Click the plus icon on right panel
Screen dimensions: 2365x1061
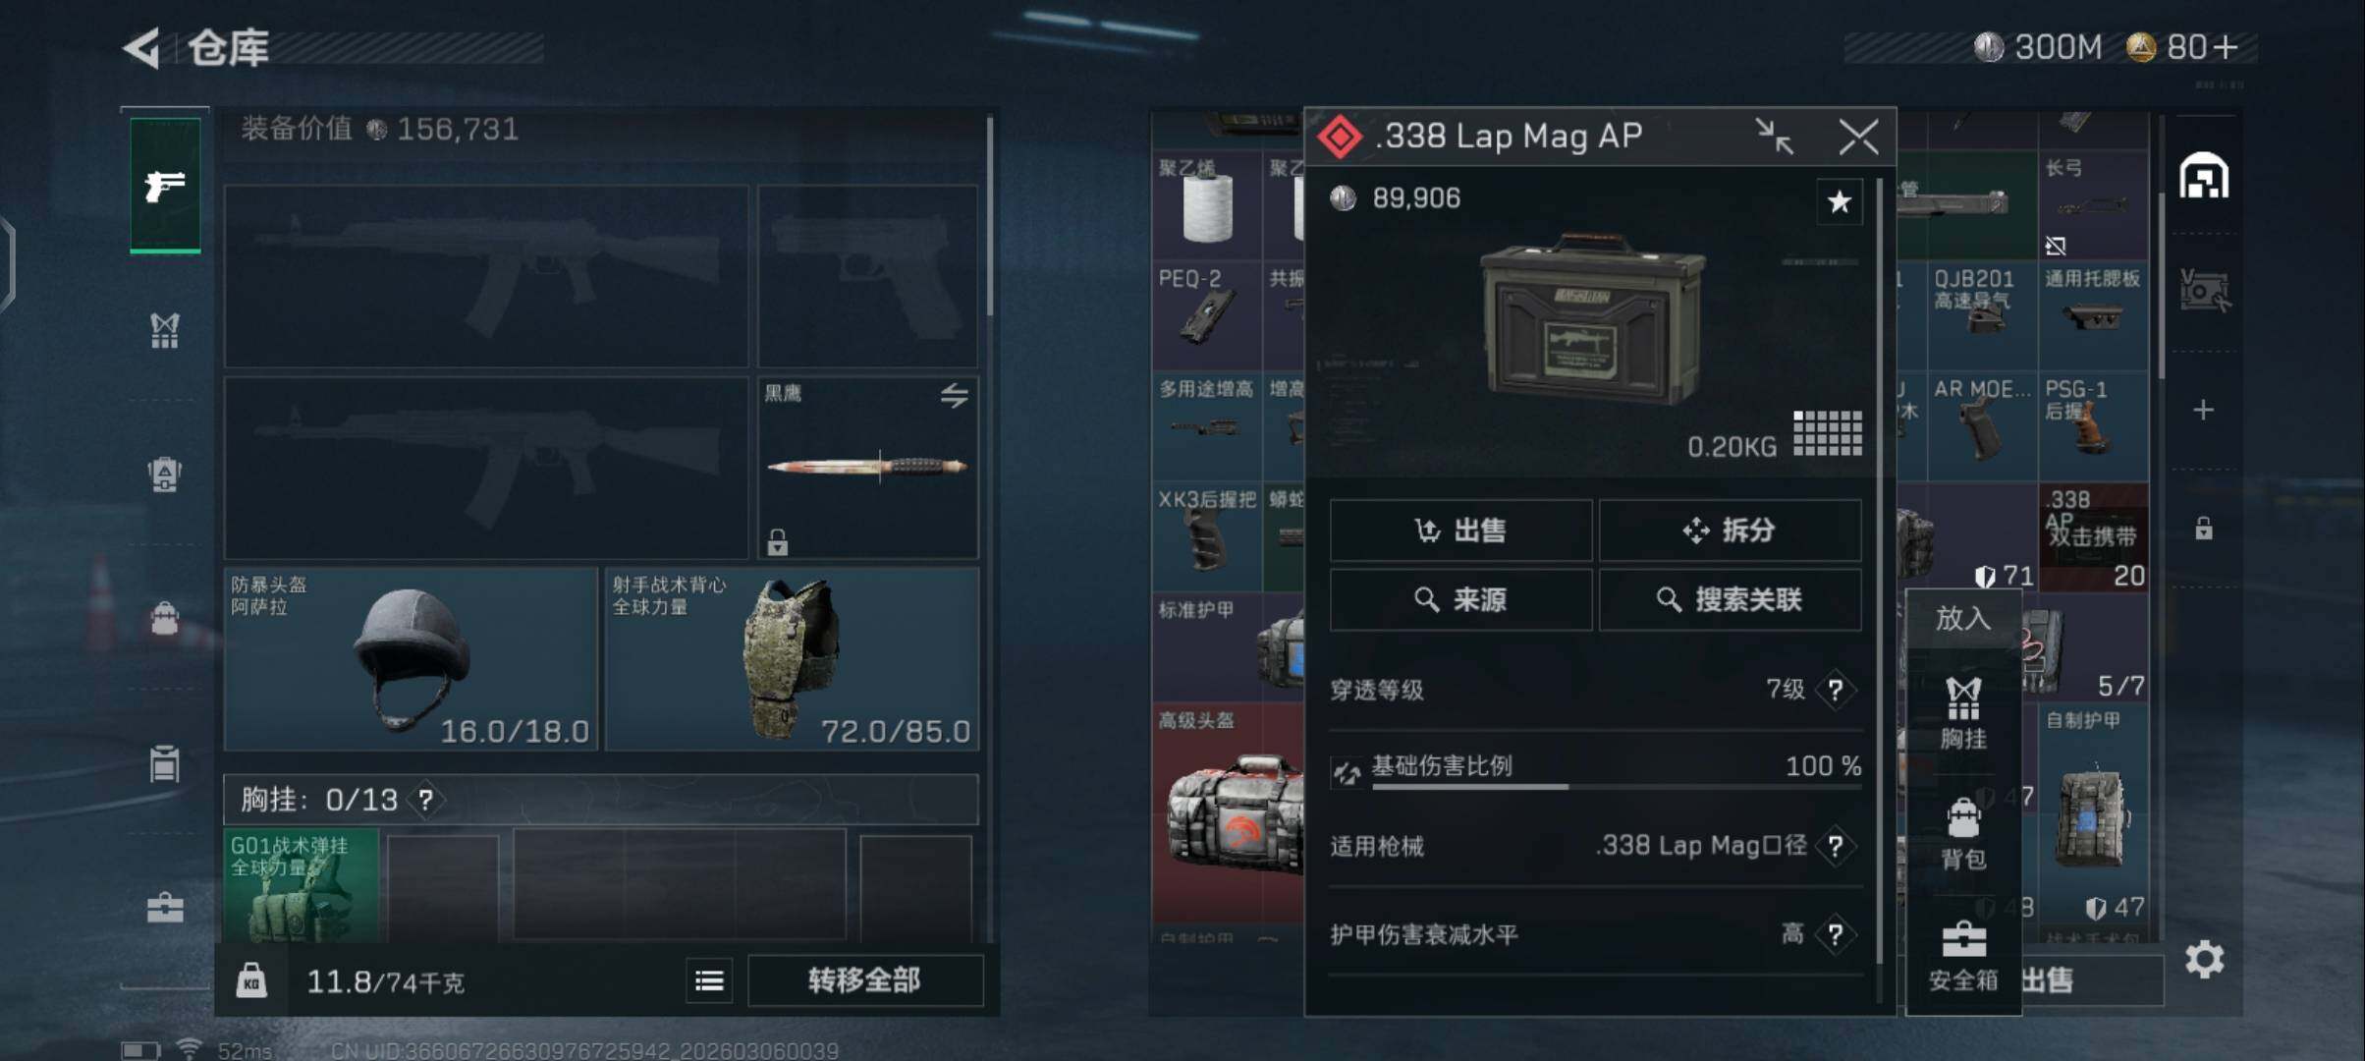coord(2203,410)
